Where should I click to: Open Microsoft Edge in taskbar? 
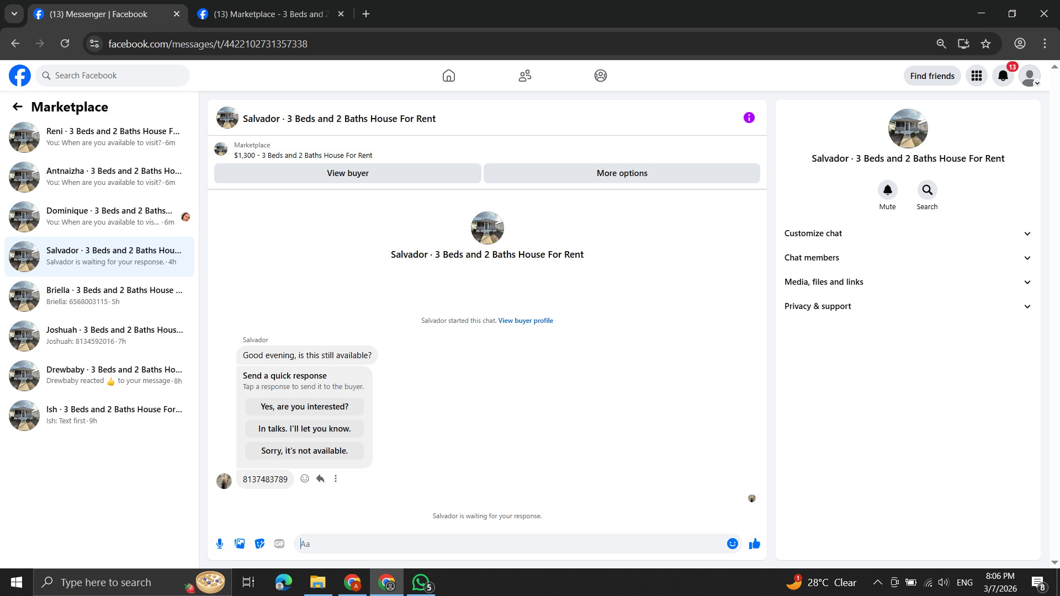(284, 582)
